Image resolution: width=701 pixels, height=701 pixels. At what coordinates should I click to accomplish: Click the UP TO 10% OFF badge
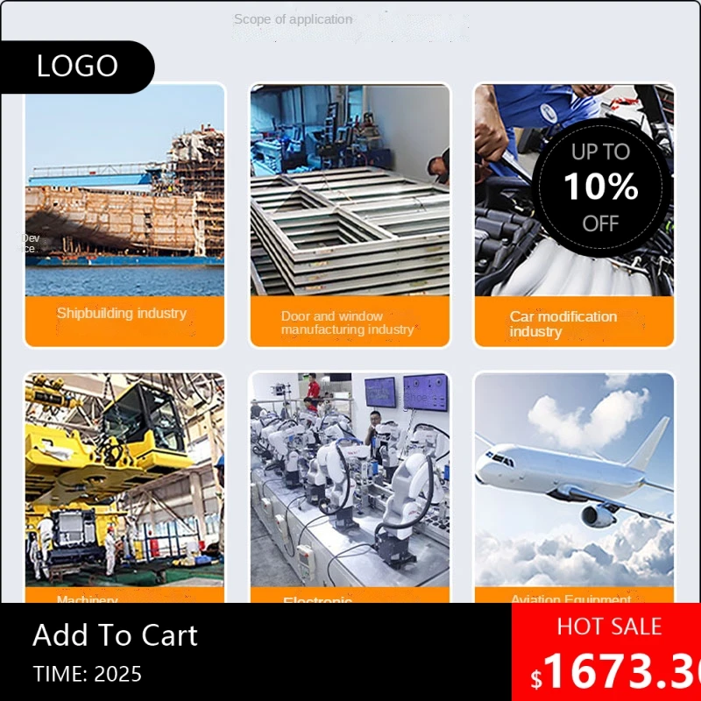601,188
